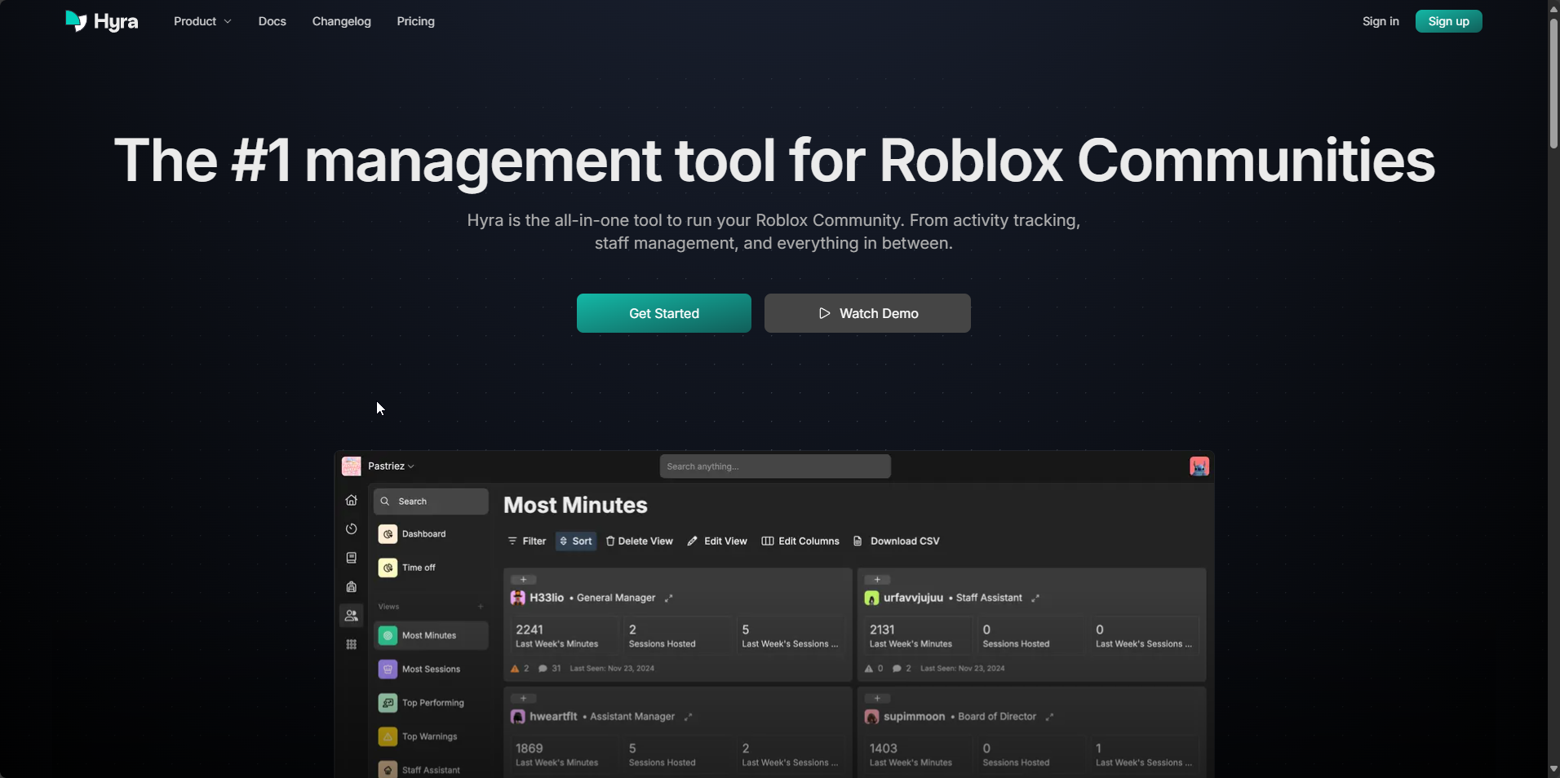Click the hweartflt username
1560x778 pixels.
pos(553,717)
